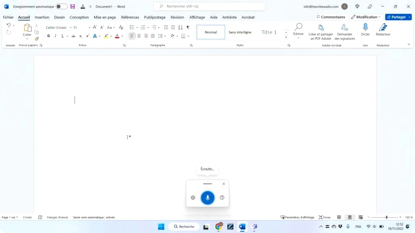Viewport: 415px width, 233px height.
Task: Open dictation settings gear
Action: (193, 197)
